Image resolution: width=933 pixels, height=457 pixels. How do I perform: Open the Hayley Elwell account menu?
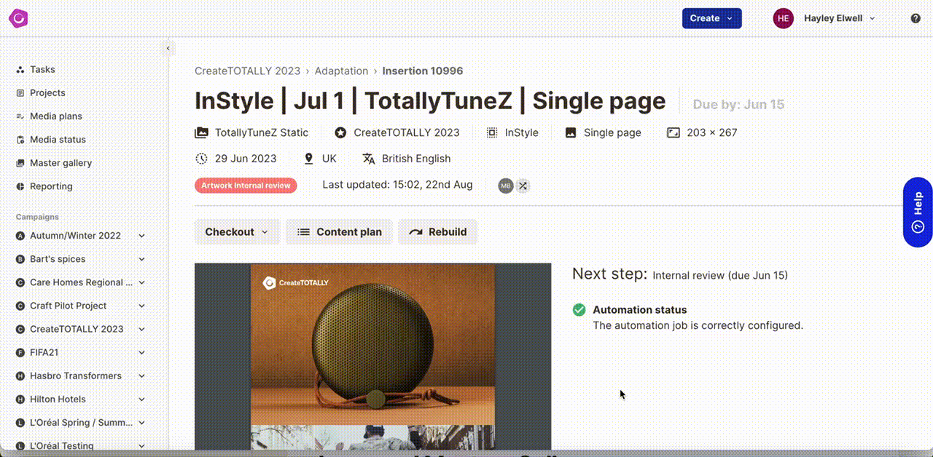pyautogui.click(x=840, y=18)
